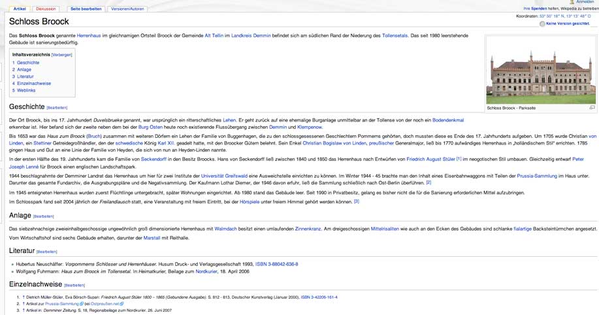Click the up-arrow backlink of reference 1

coord(24,297)
